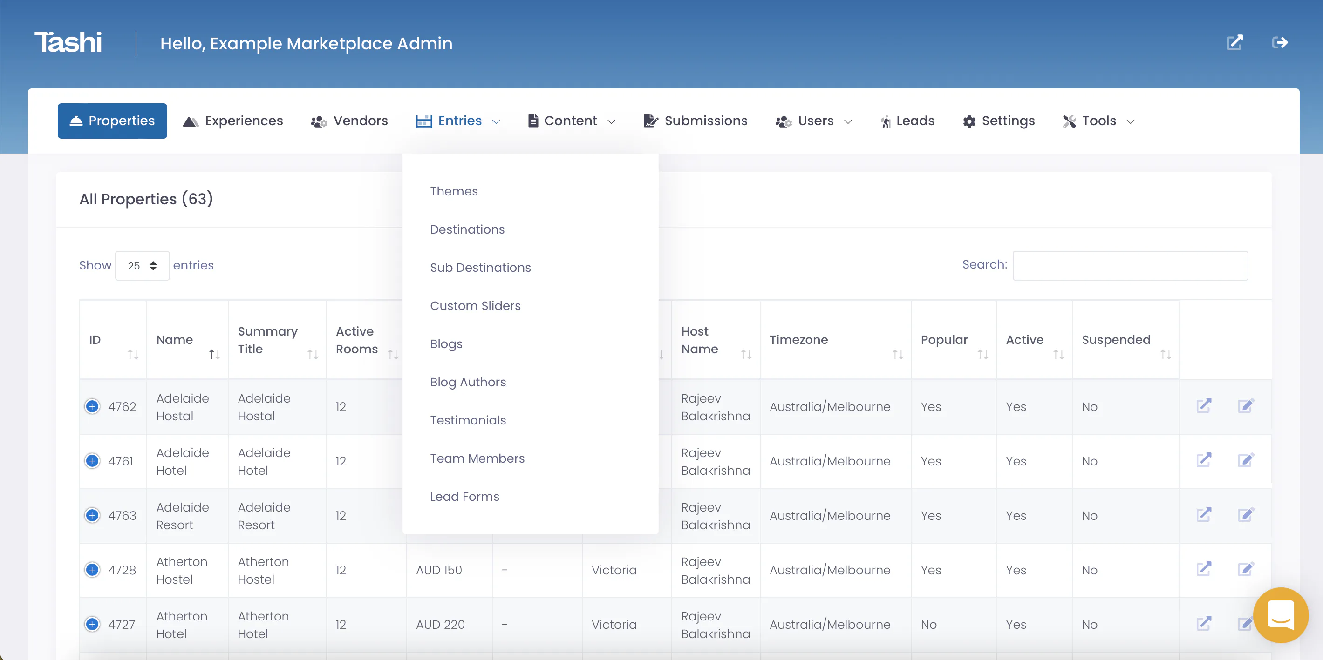This screenshot has width=1323, height=660.
Task: Open the Show entries count dropdown
Action: coord(142,265)
